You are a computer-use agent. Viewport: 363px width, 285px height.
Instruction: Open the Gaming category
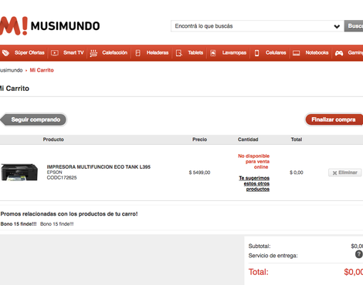click(x=355, y=52)
